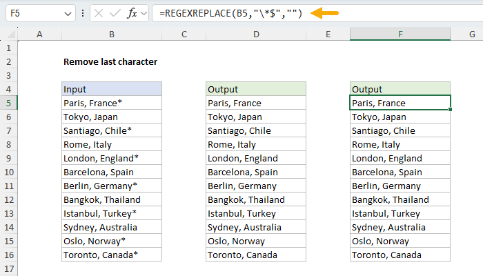Screen dimensions: 483x276
Task: Select 'Bangkok, Thailand' in column F
Action: [400, 200]
